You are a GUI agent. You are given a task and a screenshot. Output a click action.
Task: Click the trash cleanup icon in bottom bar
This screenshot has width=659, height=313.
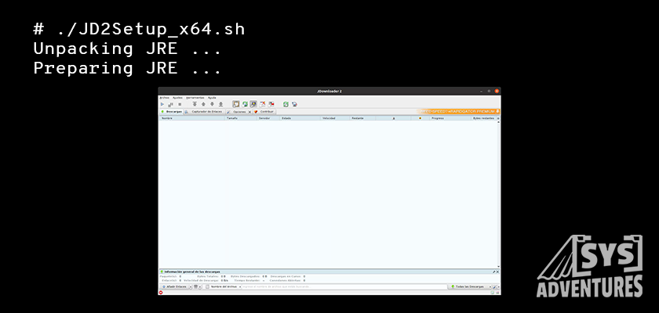(195, 286)
